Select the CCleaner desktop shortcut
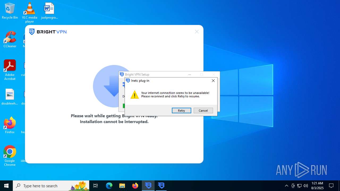The height and width of the screenshot is (191, 340). coord(10,40)
